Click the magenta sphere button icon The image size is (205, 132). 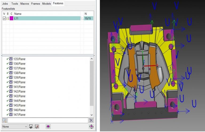click(x=48, y=127)
